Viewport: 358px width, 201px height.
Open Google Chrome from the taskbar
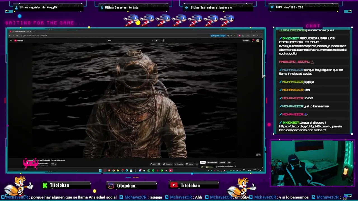[x=114, y=170]
